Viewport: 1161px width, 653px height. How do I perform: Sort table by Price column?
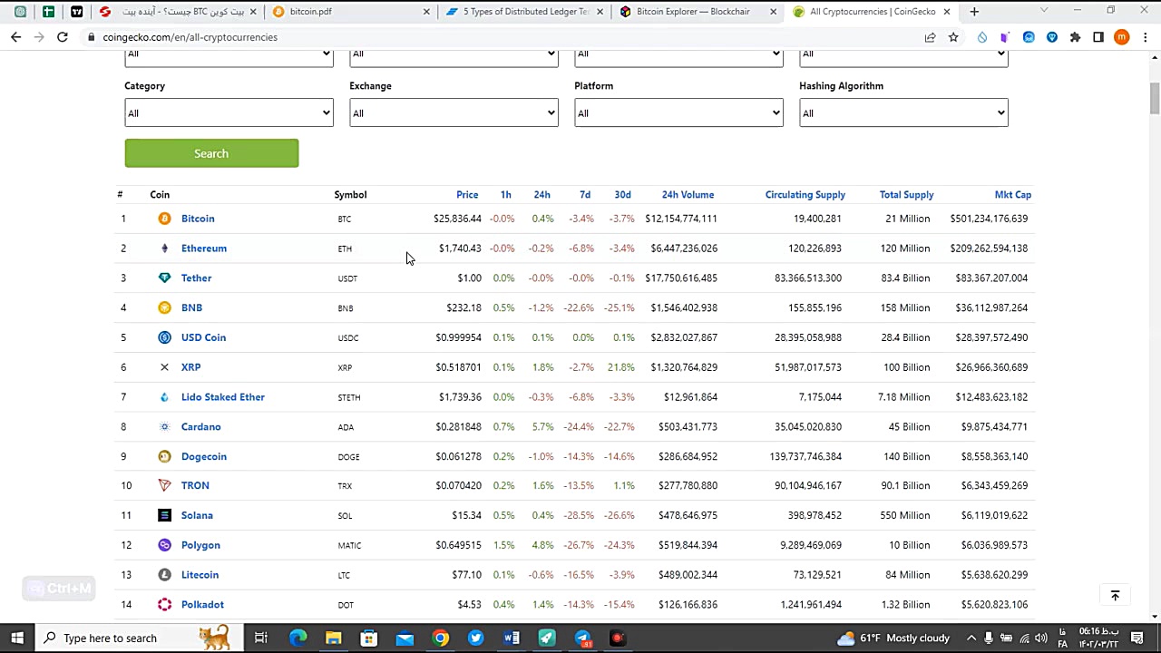coord(467,195)
